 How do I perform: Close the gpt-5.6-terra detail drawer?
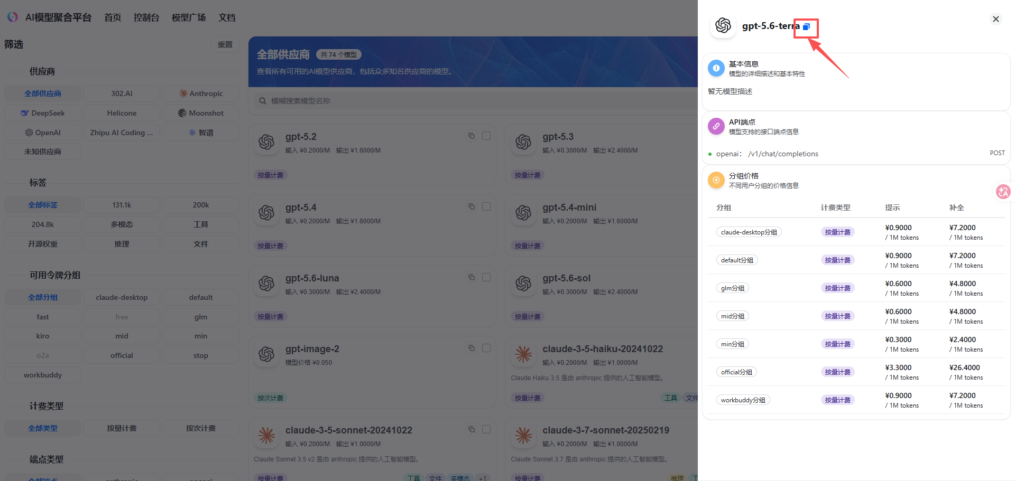pyautogui.click(x=996, y=19)
